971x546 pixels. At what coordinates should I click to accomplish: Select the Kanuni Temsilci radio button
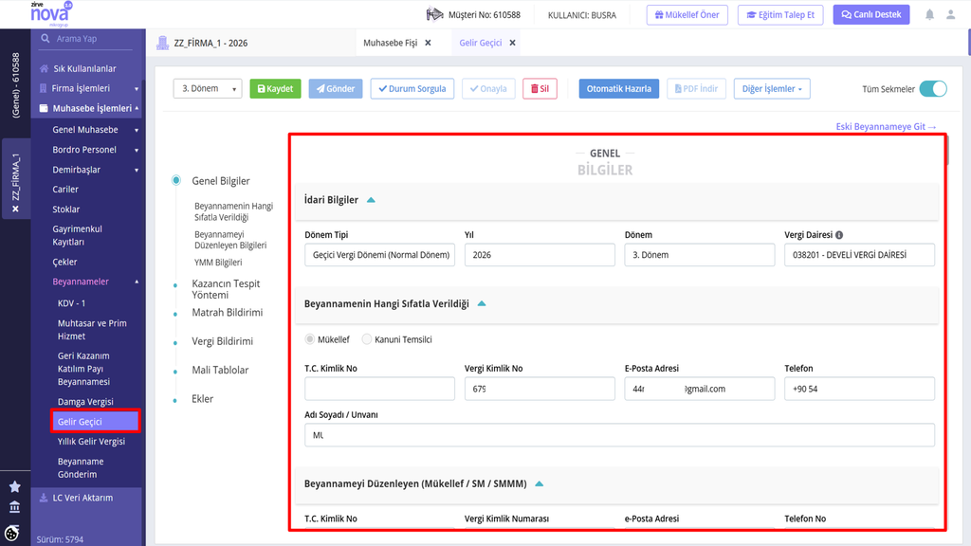coord(367,339)
